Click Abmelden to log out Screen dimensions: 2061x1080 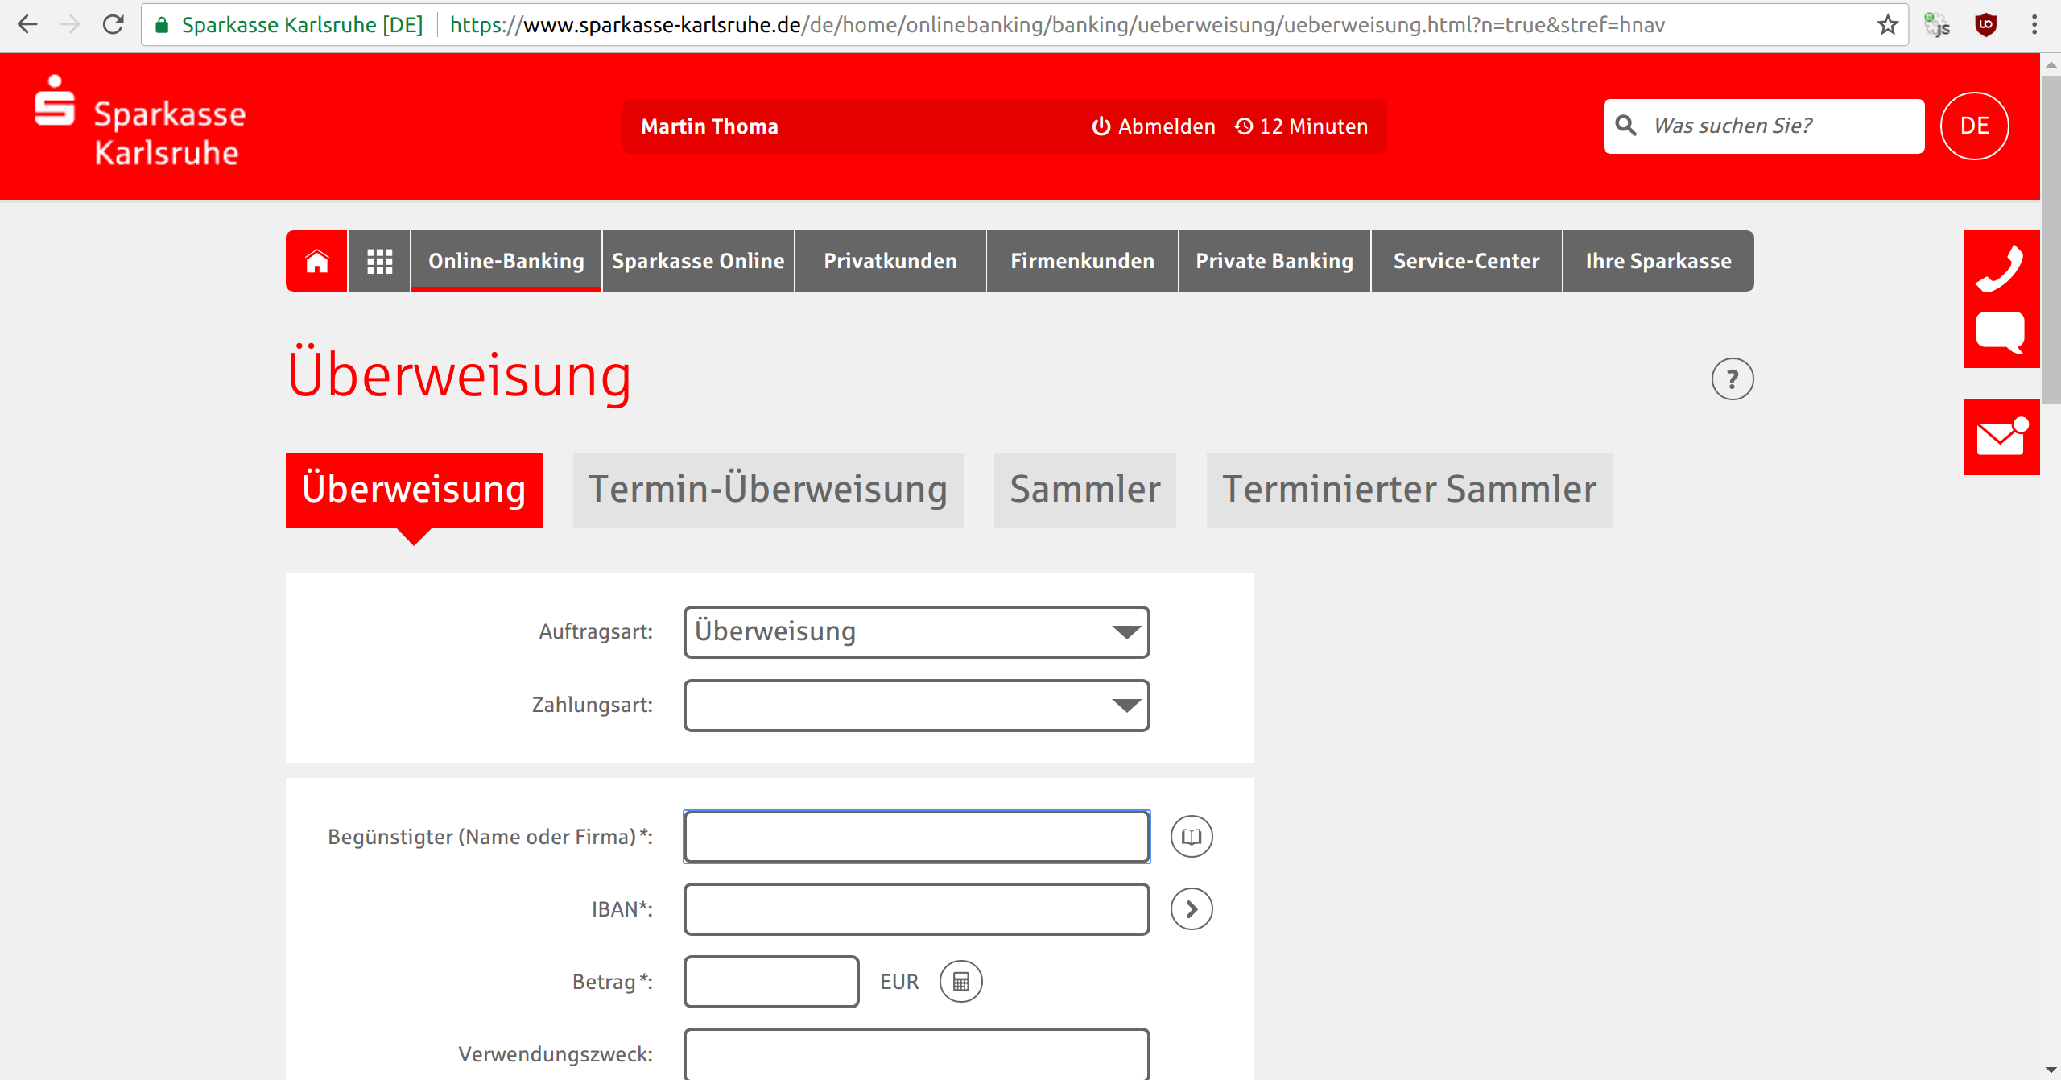coord(1153,126)
